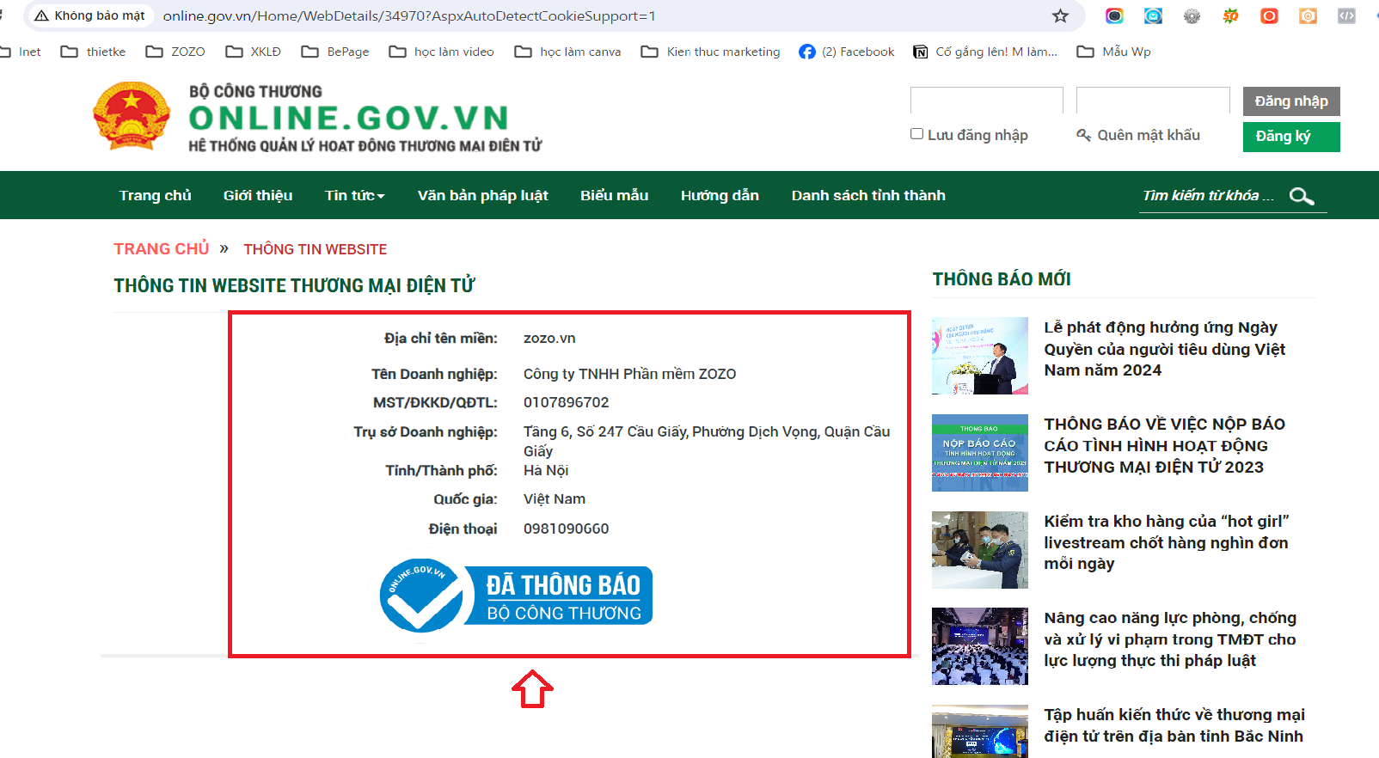This screenshot has width=1379, height=758.
Task: Click the username input field
Action: click(x=987, y=101)
